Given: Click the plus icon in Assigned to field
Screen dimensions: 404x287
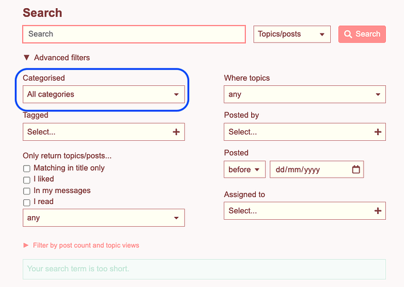Looking at the screenshot, I should coord(378,211).
